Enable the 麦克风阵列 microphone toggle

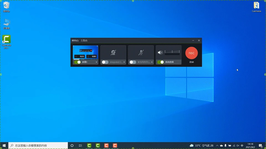click(x=133, y=62)
